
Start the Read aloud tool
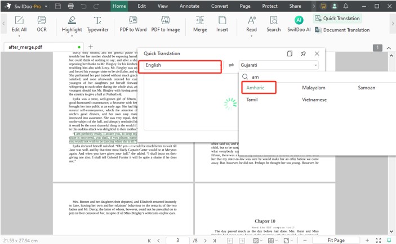point(251,24)
